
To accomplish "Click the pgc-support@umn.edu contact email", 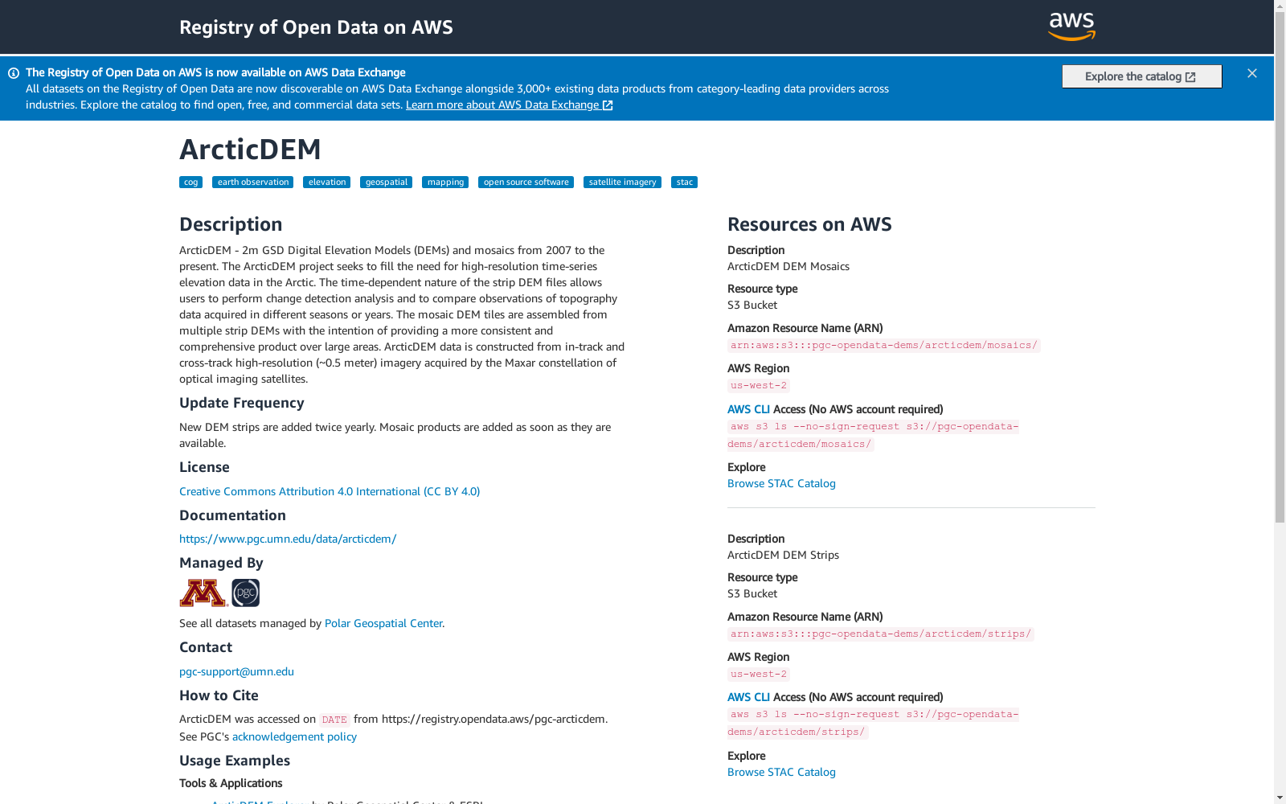I will 236,672.
